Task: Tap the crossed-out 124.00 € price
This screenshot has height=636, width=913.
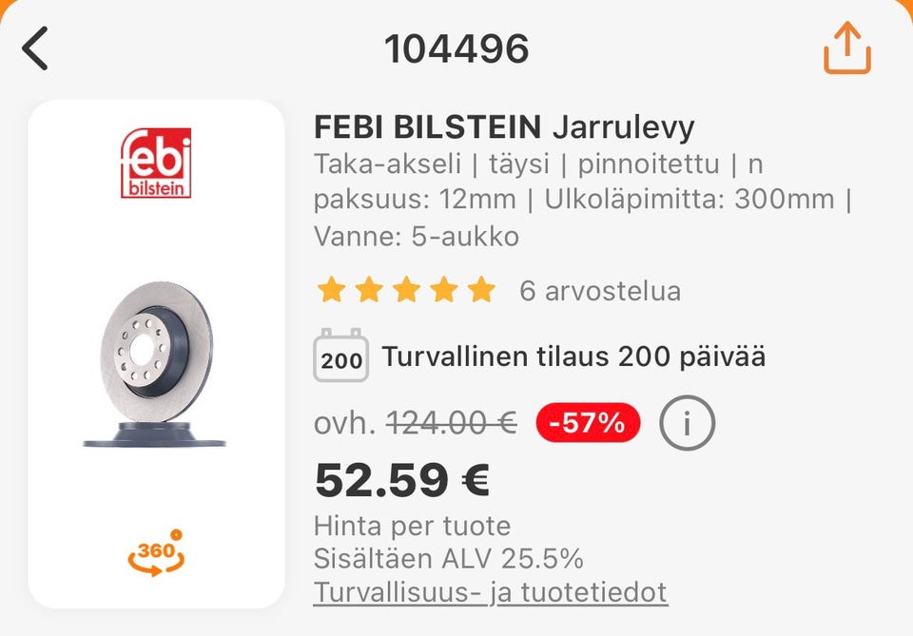Action: click(x=451, y=423)
